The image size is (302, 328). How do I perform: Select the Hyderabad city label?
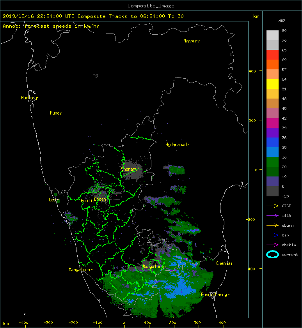[177, 145]
